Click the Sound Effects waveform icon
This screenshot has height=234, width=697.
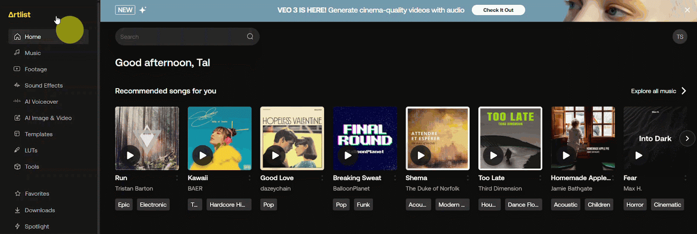tap(17, 85)
